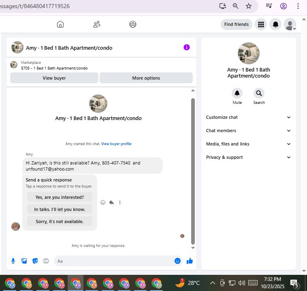Click the touch keyboard icon in the system tray

[x=253, y=283]
